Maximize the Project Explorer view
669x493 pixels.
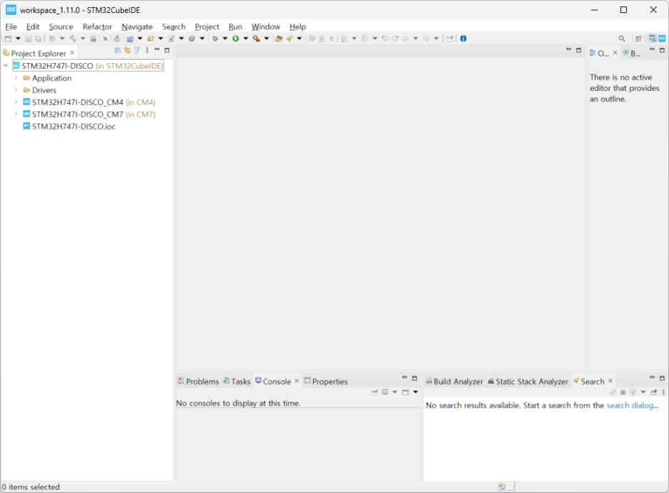click(167, 50)
